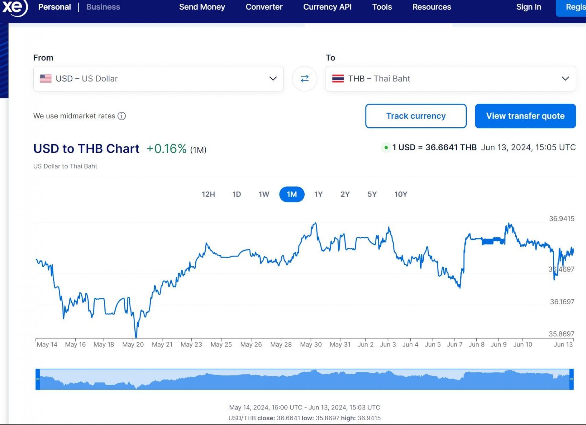Click the green live rate dot
The image size is (586, 425).
(x=386, y=148)
